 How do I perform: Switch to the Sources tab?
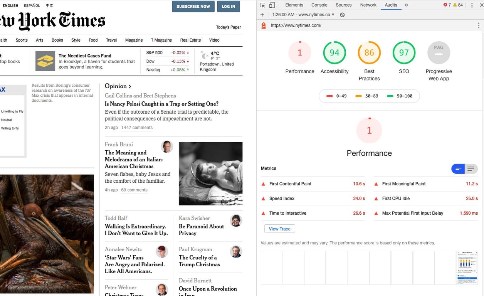point(344,5)
